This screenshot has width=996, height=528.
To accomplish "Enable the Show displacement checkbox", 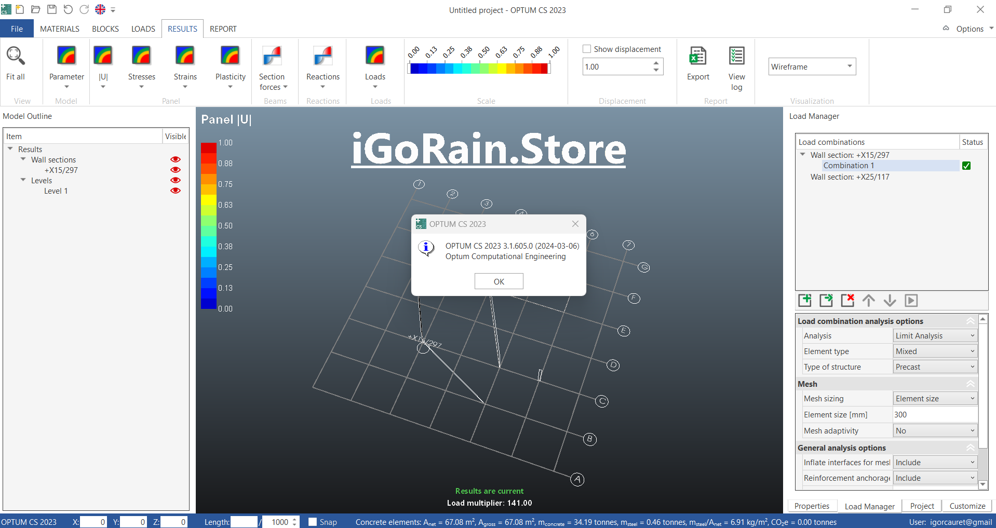I will click(x=587, y=49).
